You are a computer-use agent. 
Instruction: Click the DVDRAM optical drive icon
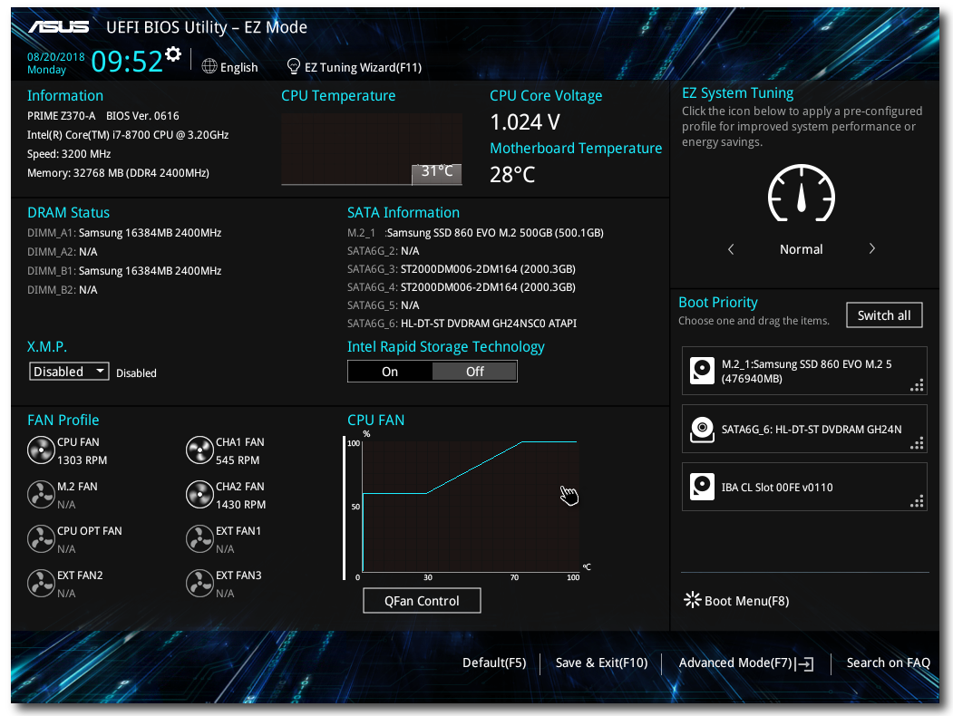click(702, 428)
